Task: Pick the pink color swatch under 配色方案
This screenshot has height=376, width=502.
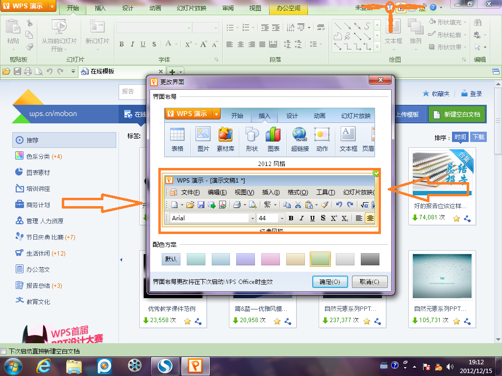Action: 270,259
